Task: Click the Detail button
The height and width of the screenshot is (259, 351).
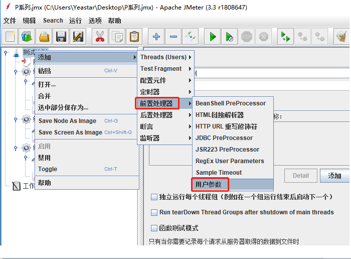Action: pos(301,176)
